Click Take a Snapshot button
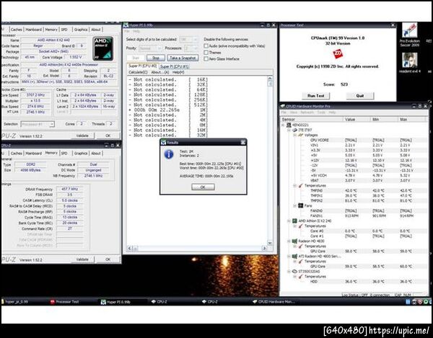This screenshot has height=338, width=433. (183, 58)
